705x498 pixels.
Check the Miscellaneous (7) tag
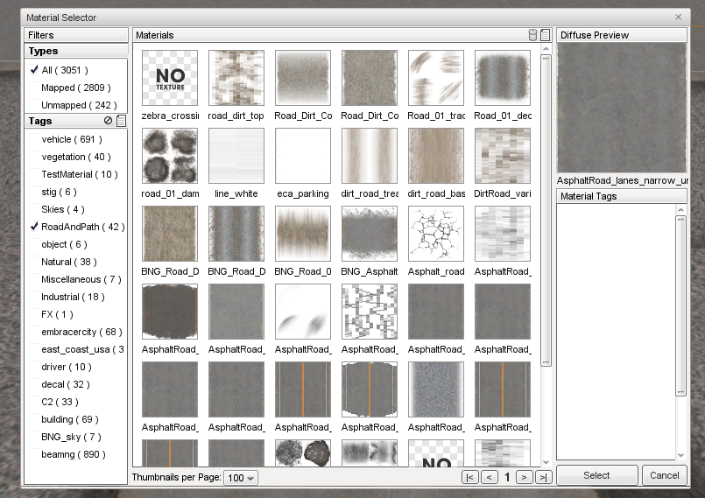(81, 279)
